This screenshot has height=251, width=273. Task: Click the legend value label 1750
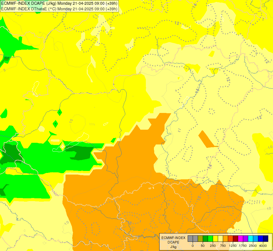point(243,246)
